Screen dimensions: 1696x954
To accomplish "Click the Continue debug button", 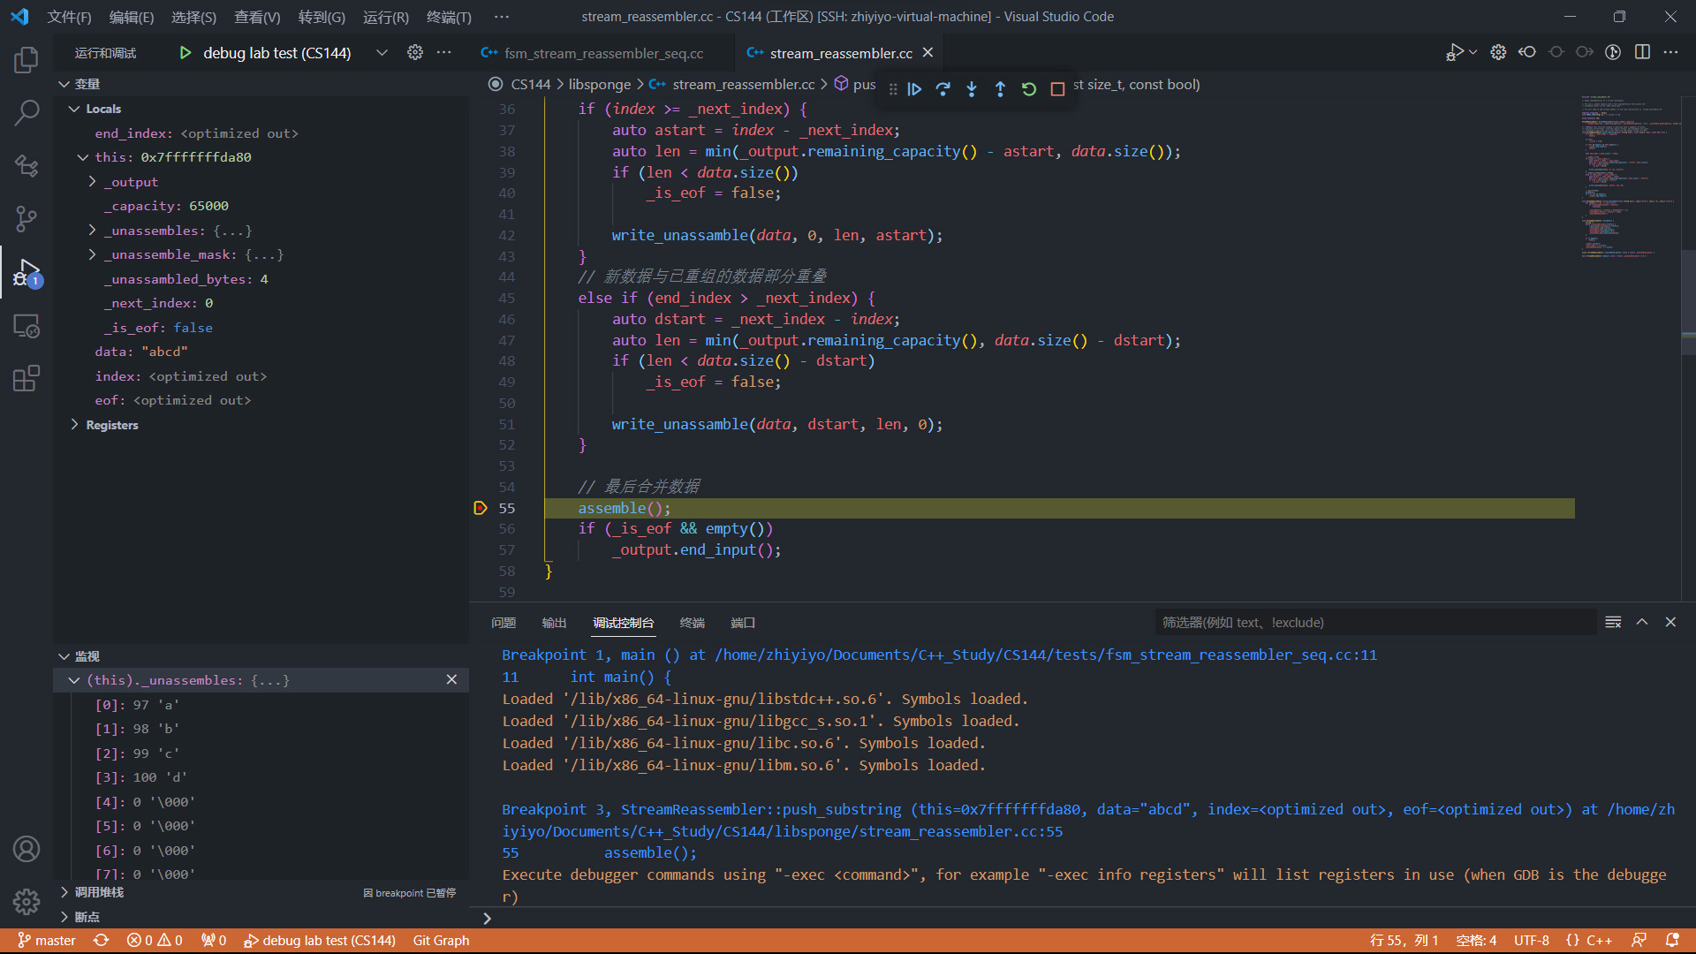I will pos(914,89).
